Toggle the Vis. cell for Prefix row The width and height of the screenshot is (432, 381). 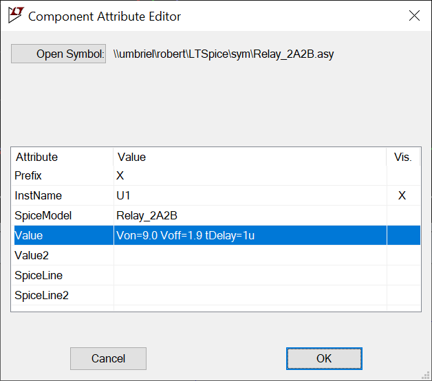click(402, 176)
